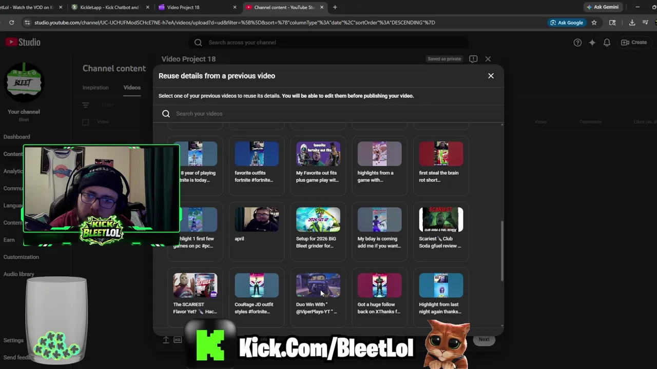The width and height of the screenshot is (657, 369).
Task: Click 'Scariest Club Soda gfuel review' title text
Action: click(440, 242)
